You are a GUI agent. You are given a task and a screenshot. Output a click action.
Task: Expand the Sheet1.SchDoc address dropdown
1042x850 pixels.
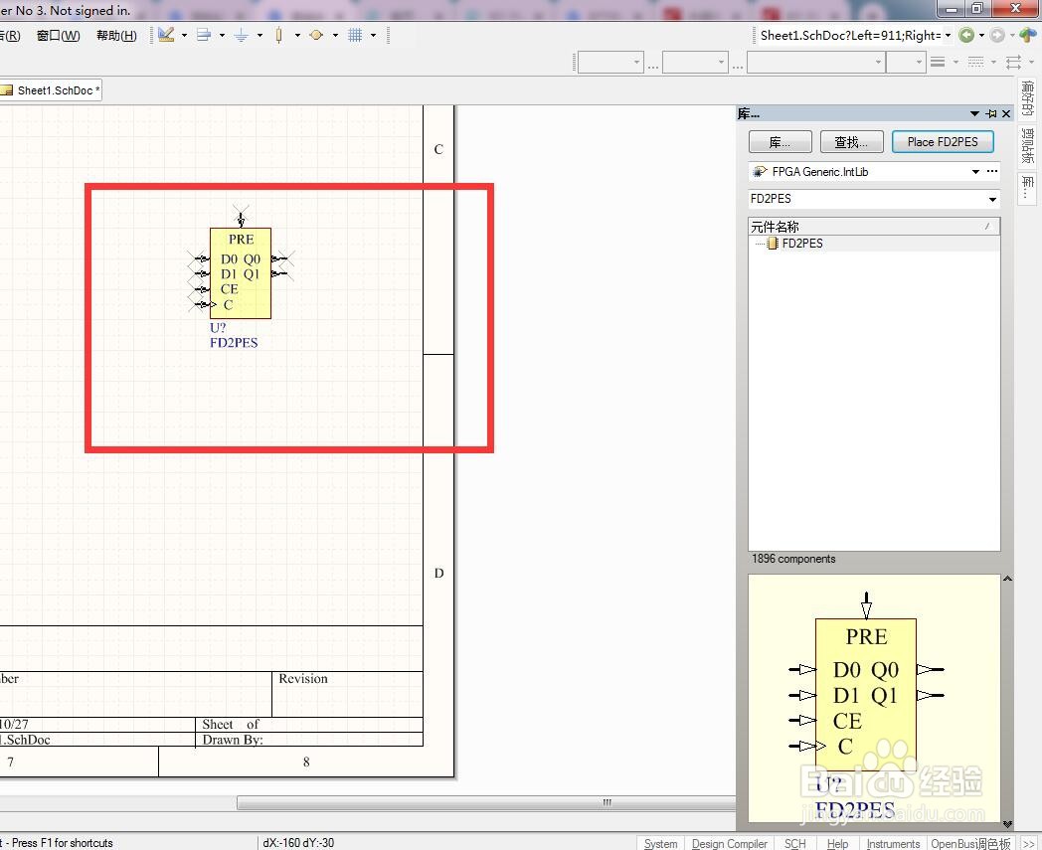(x=949, y=35)
